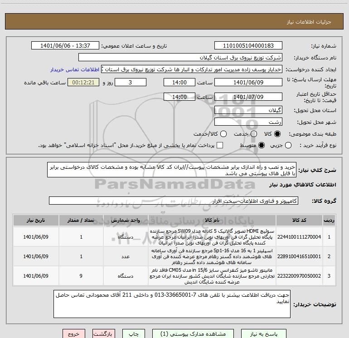Click the delivery province field گیلان
349x338 pixels.
248,110
